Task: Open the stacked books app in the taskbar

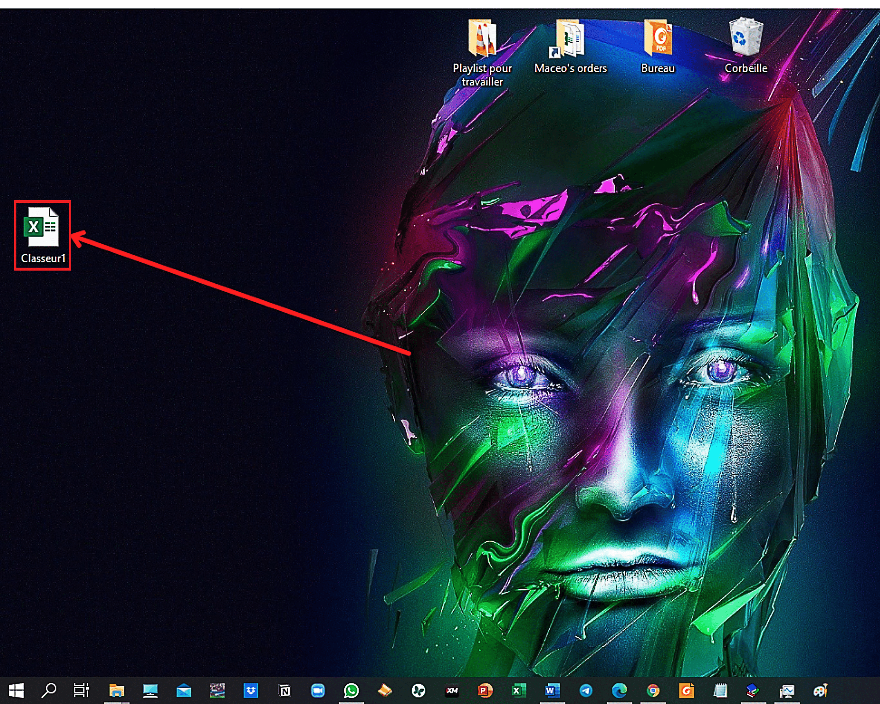Action: [753, 691]
